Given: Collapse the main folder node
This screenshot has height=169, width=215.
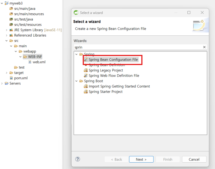Looking at the screenshot, I should click(11, 46).
